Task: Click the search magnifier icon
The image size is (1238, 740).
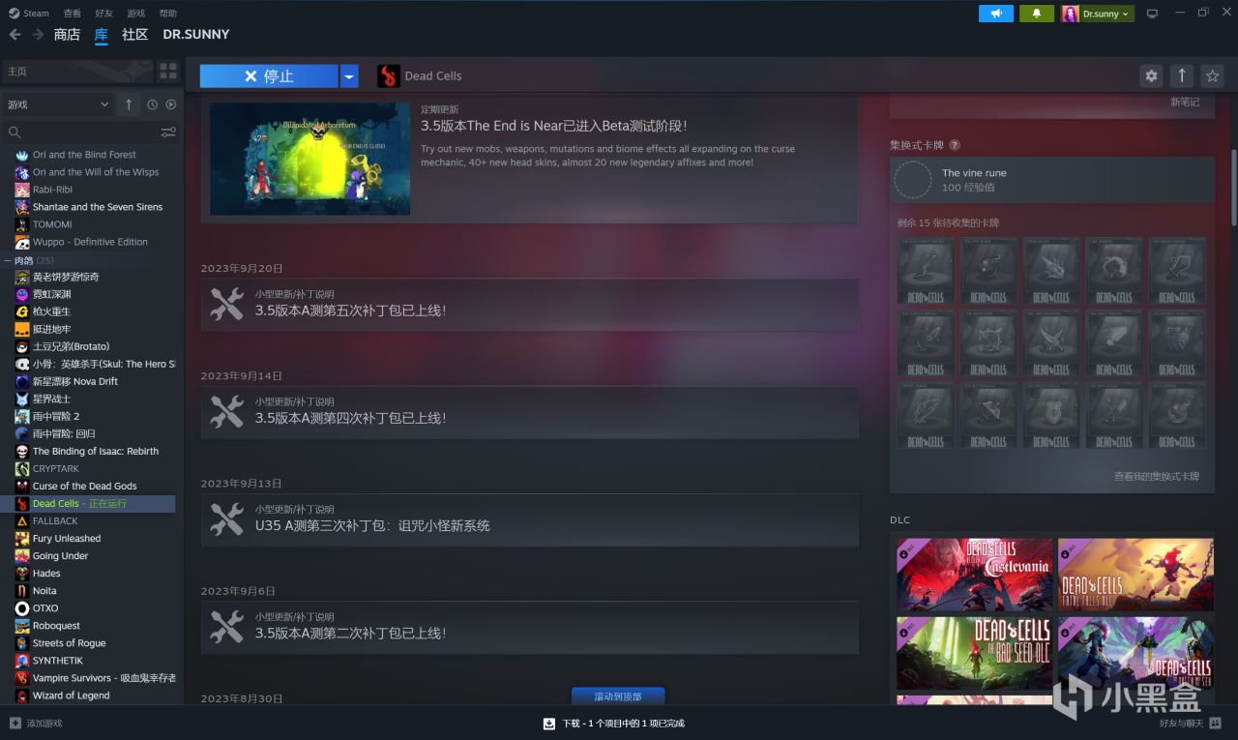Action: pyautogui.click(x=15, y=133)
